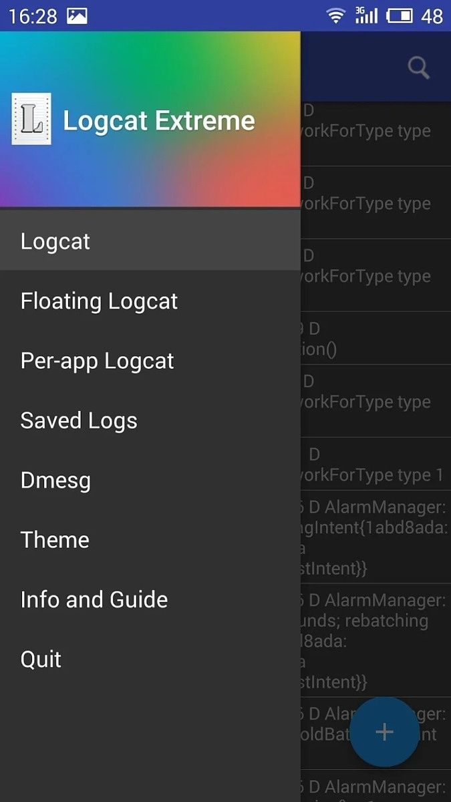Tap the Logcat Extreme app logo icon

[31, 120]
